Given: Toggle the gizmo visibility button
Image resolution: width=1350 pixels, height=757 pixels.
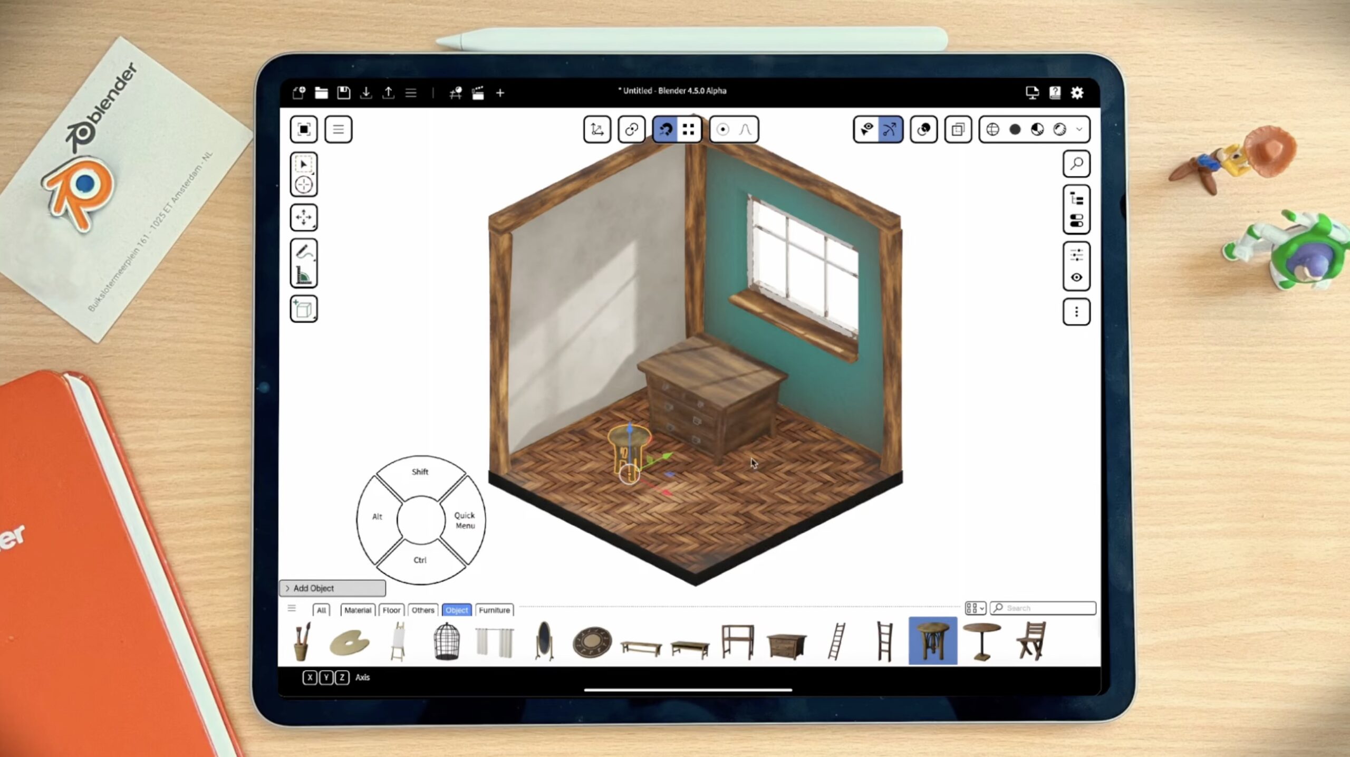Looking at the screenshot, I should pos(890,129).
